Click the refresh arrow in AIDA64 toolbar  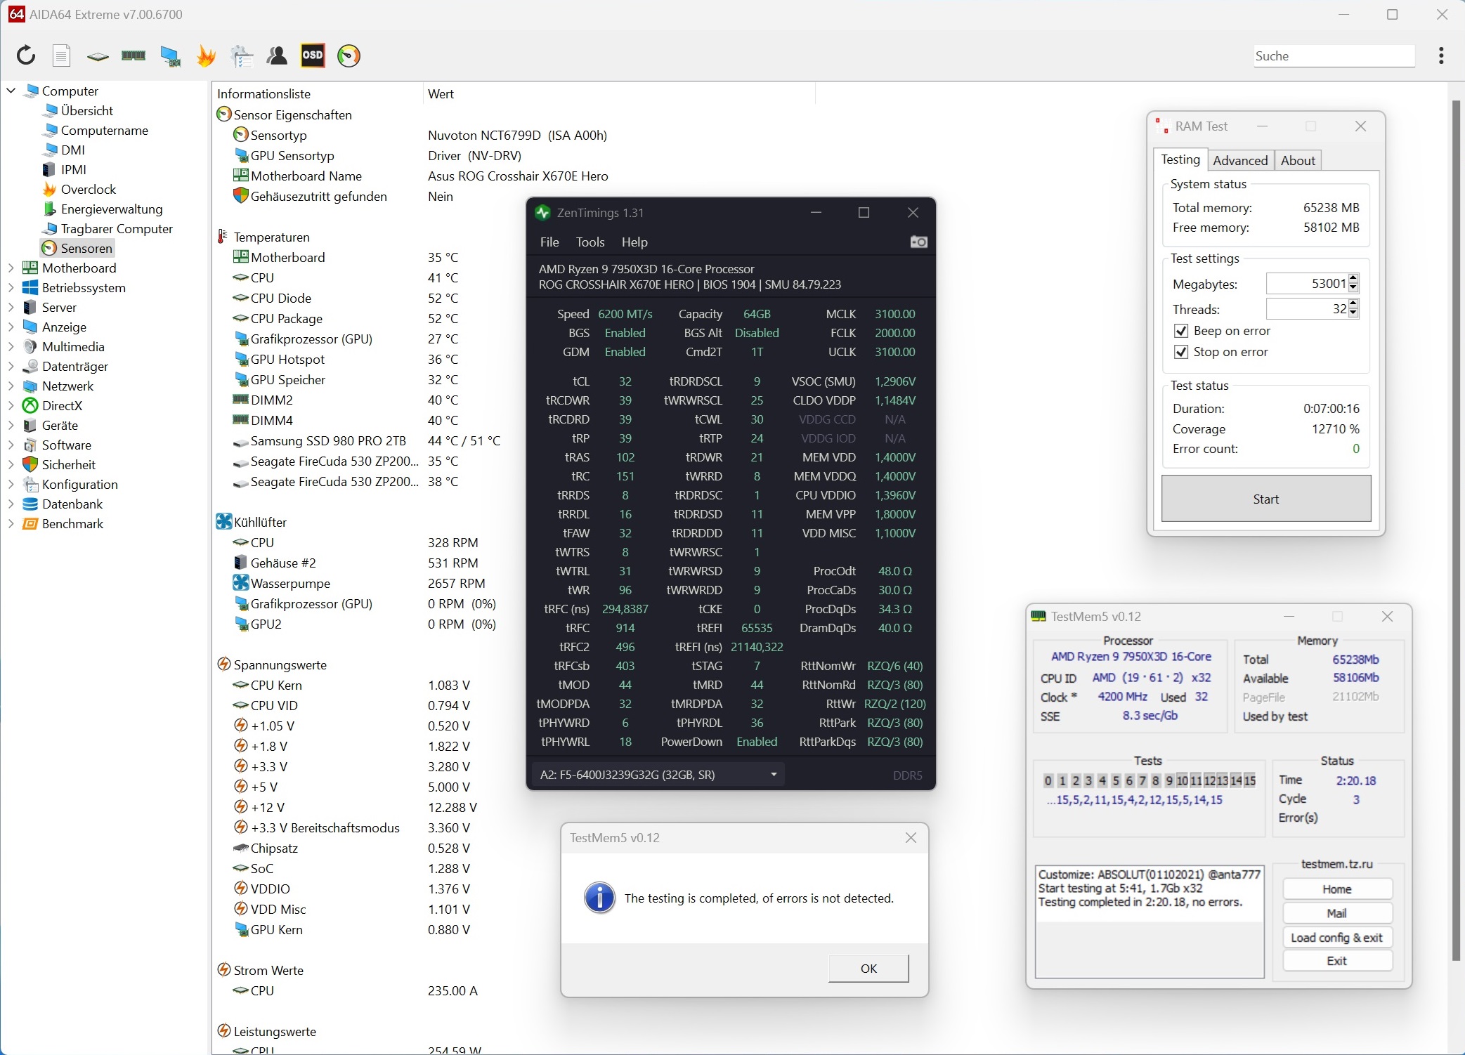tap(26, 55)
